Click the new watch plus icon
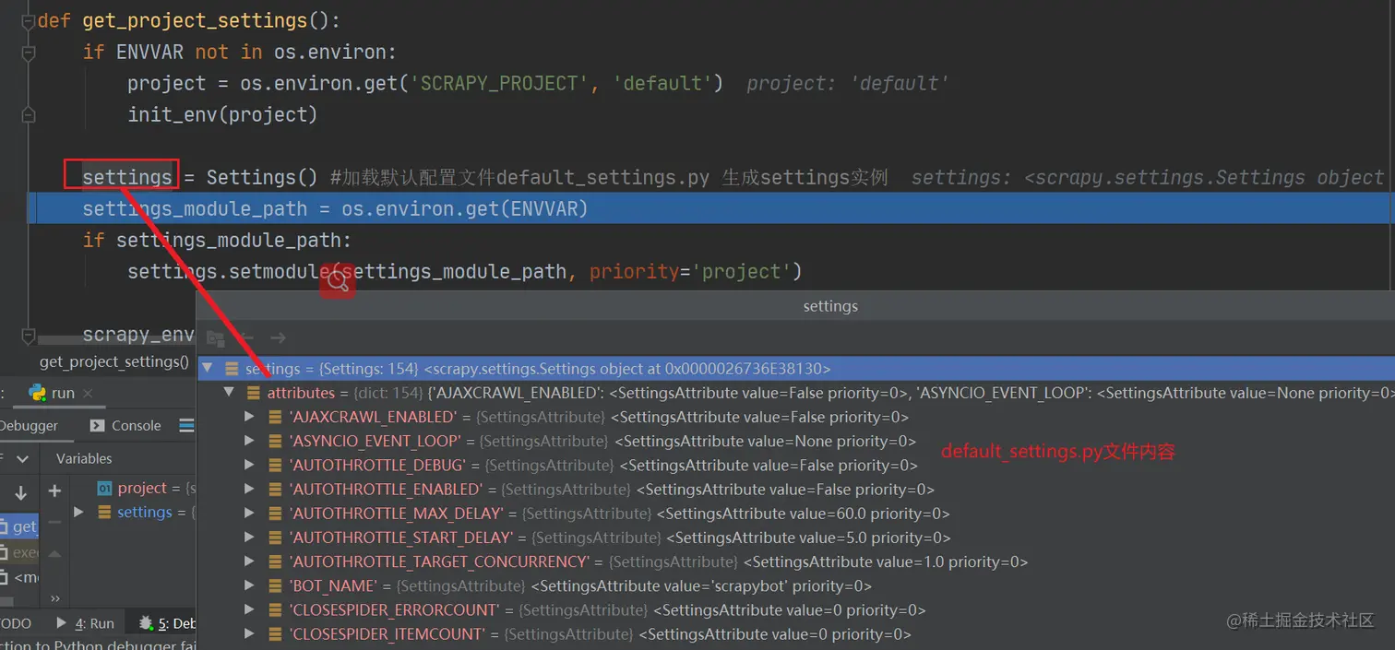Viewport: 1395px width, 650px height. point(54,490)
